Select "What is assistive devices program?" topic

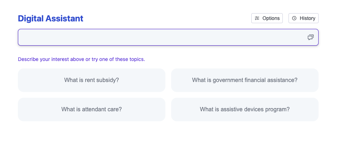pyautogui.click(x=245, y=109)
